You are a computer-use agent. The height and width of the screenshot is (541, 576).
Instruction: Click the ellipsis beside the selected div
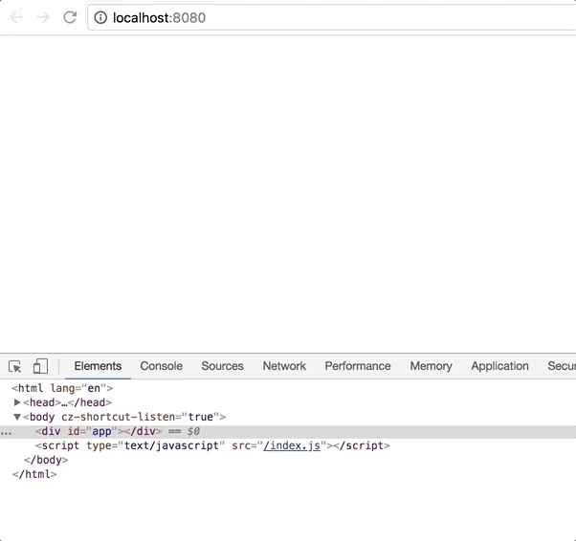[6, 433]
